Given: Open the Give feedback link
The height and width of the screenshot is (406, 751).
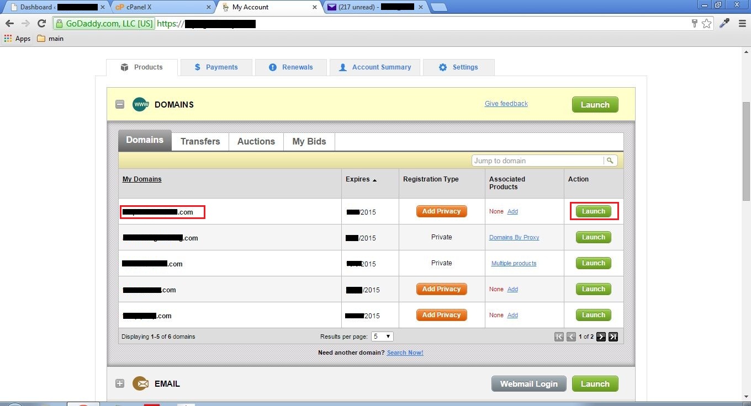Looking at the screenshot, I should (x=506, y=104).
